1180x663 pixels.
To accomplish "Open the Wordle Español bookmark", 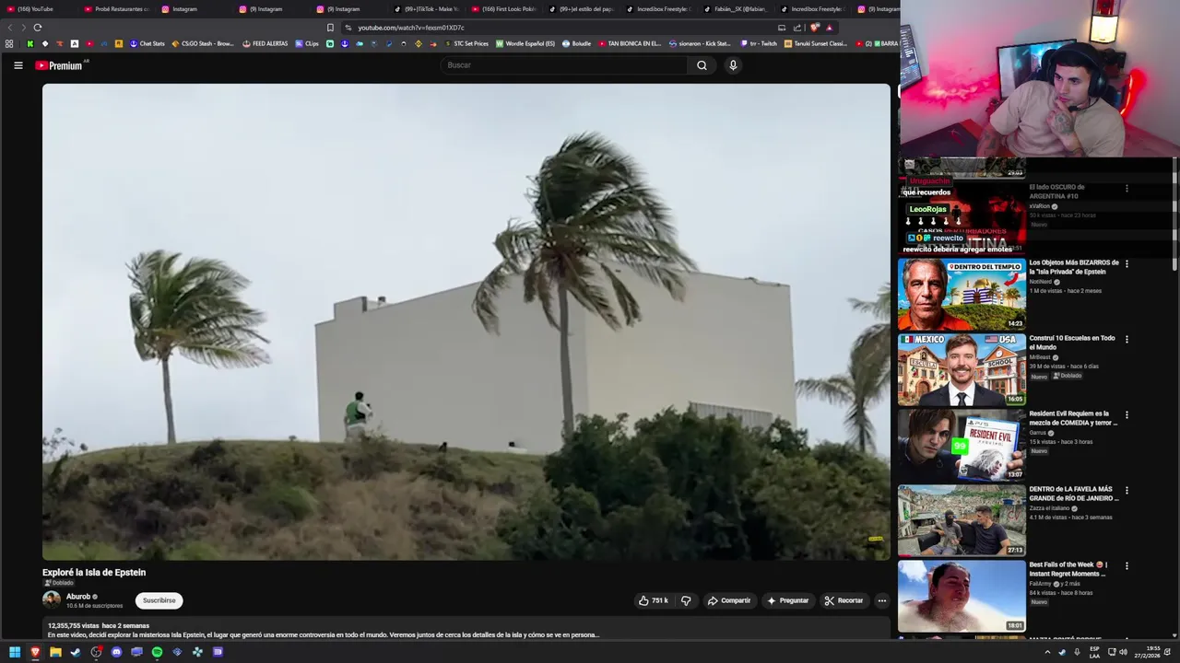I will point(525,43).
